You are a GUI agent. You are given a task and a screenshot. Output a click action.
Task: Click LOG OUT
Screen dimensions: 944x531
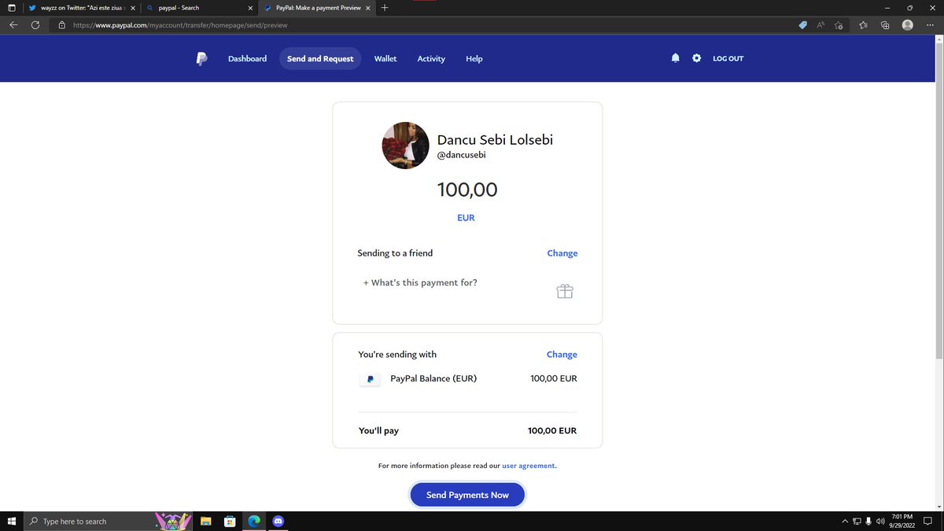tap(728, 58)
